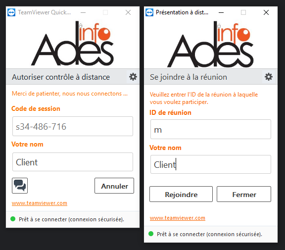Screen dimensions: 285x250
Task: Open teamviewer.com link in right window
Action: pyautogui.click(x=178, y=218)
